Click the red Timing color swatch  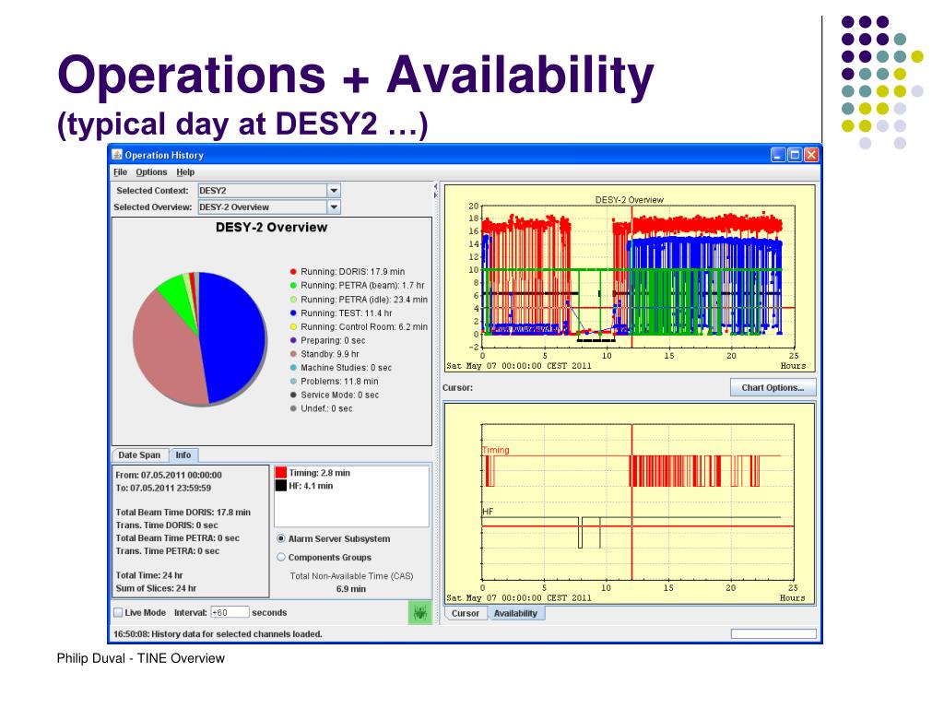point(280,473)
